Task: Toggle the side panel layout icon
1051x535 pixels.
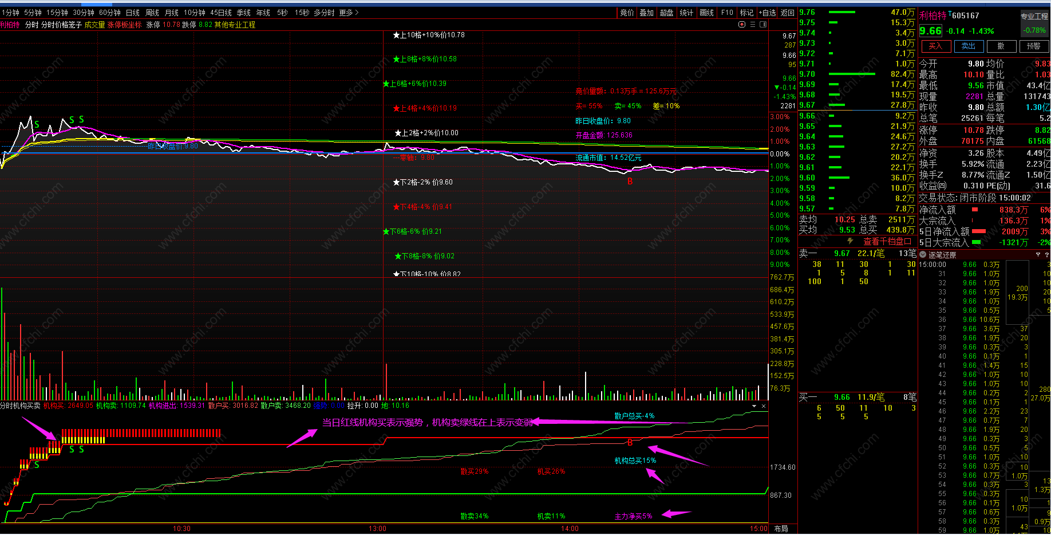Action: [x=763, y=24]
